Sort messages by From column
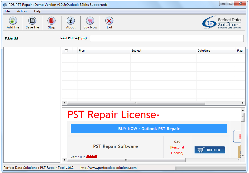The height and width of the screenshot is (173, 249). coord(104,51)
